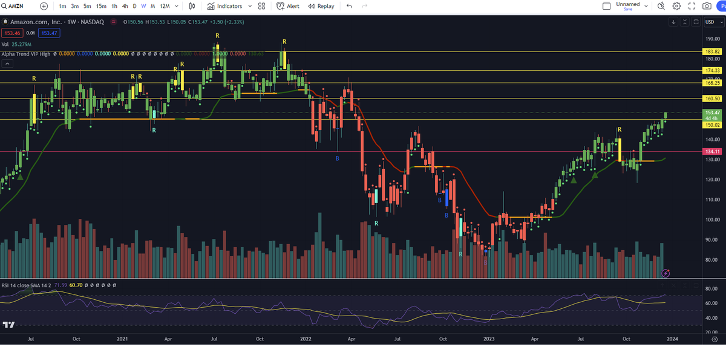The width and height of the screenshot is (726, 347).
Task: Select the 12M interval
Action: point(164,6)
